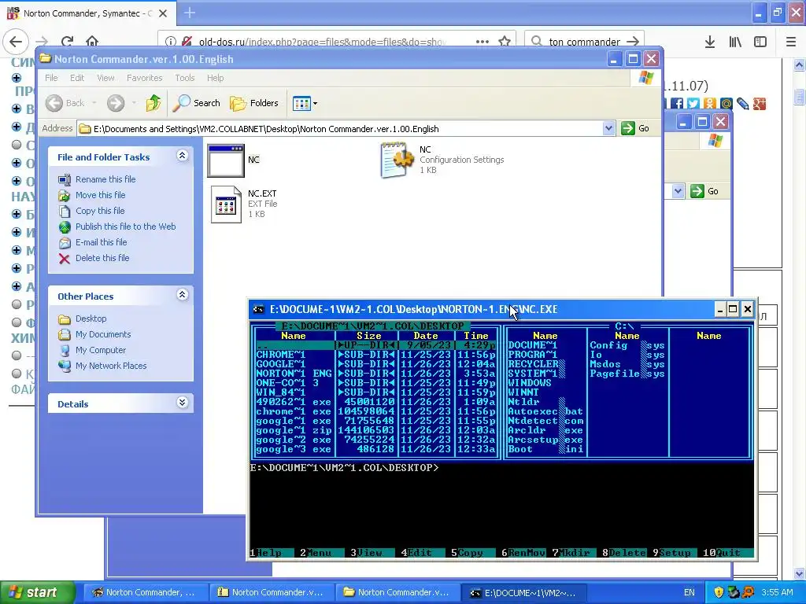This screenshot has width=806, height=604.
Task: Click the Copy this file icon
Action: 65,211
